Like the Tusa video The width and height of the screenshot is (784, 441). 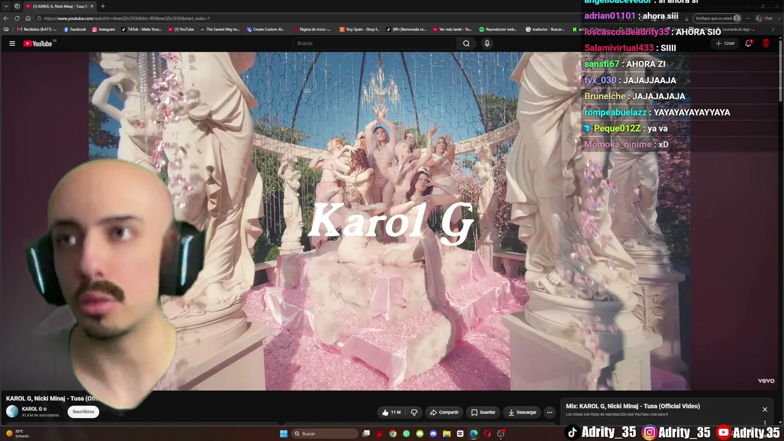391,412
